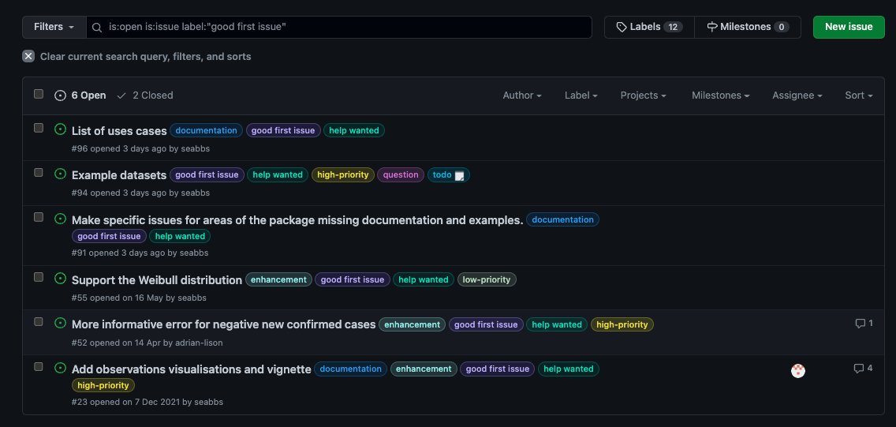The height and width of the screenshot is (427, 896).
Task: Click the open circle icon beside 6 Open
Action: 60,96
